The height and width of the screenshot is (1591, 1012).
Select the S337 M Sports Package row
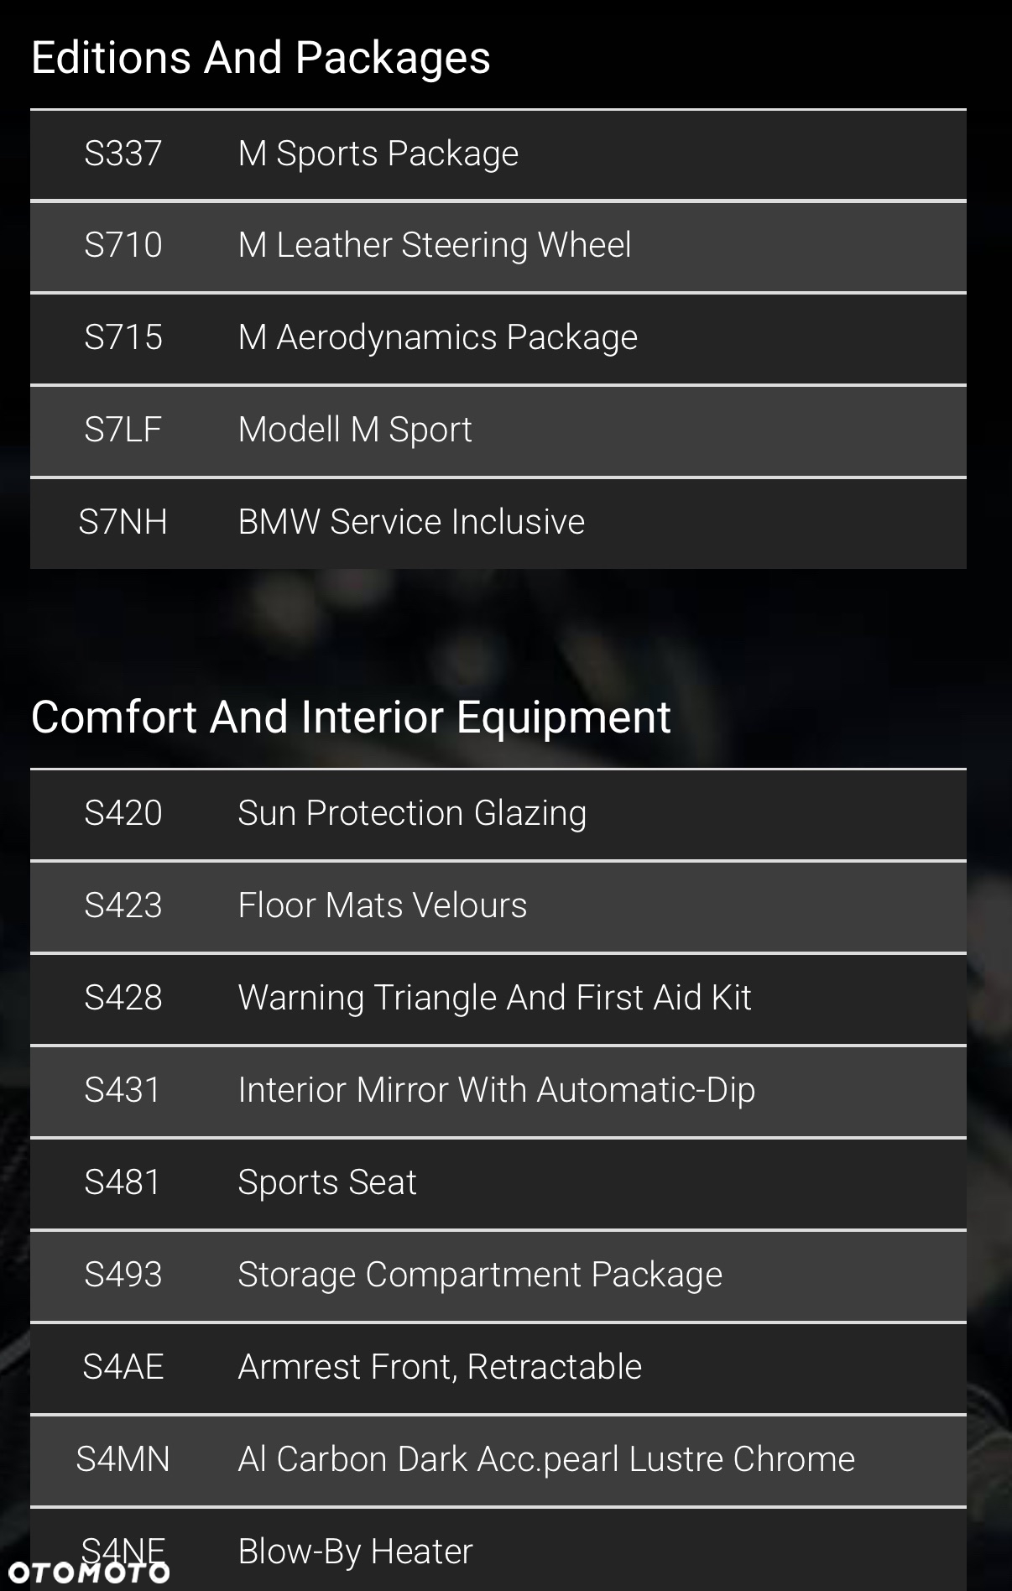pos(498,154)
